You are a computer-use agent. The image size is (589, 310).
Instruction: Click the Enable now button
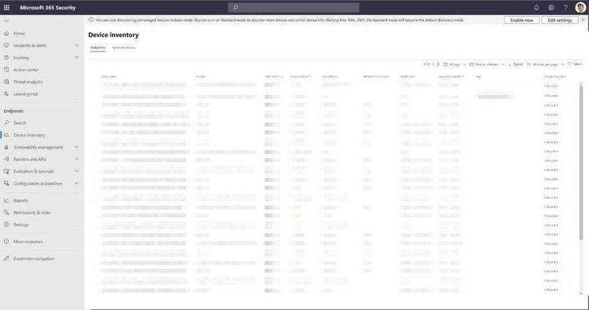(x=521, y=20)
